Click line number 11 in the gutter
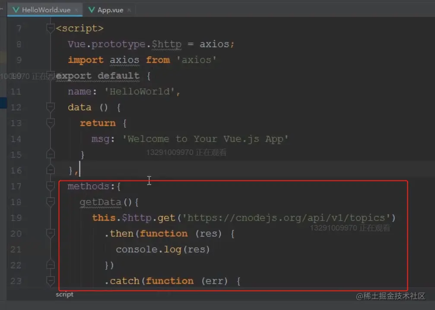Image resolution: width=435 pixels, height=310 pixels. 16,92
